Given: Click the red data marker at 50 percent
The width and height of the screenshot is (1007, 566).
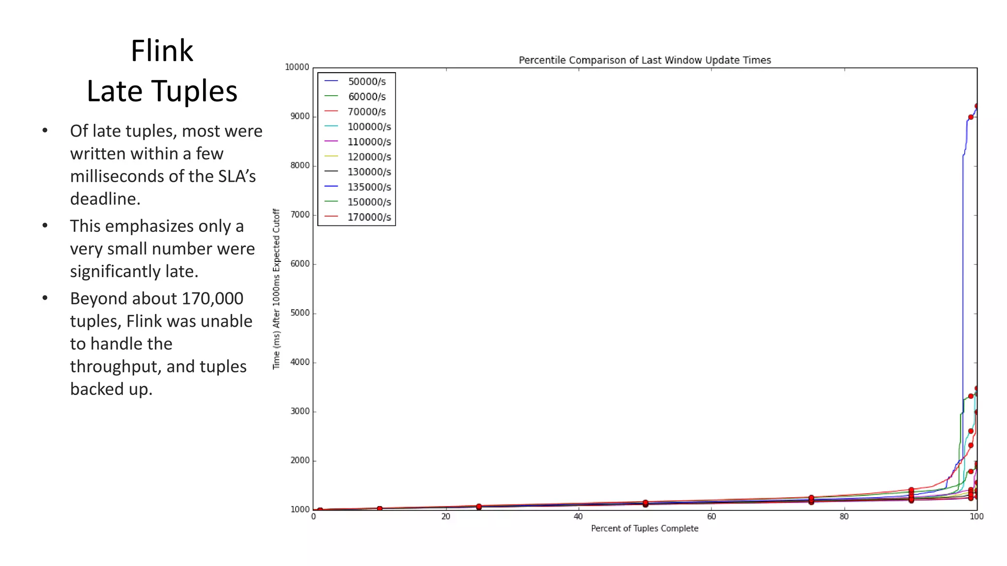Looking at the screenshot, I should coord(646,504).
